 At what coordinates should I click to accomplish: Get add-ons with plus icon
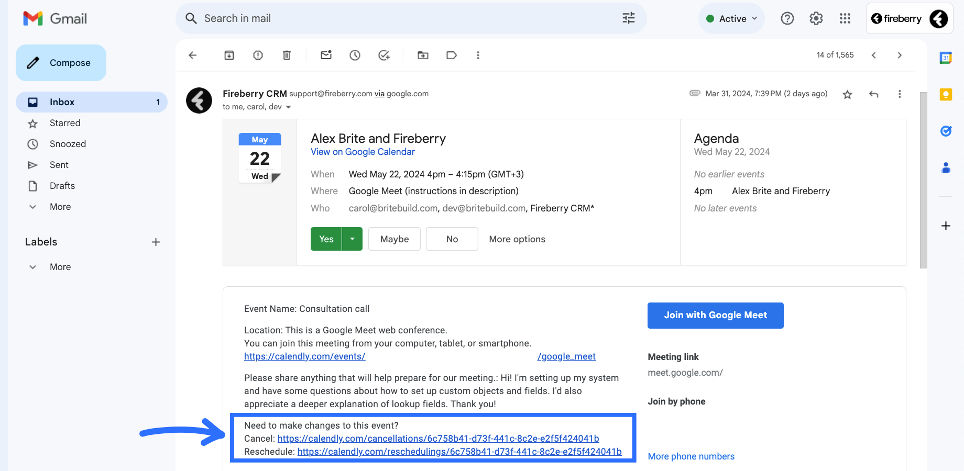[x=946, y=226]
